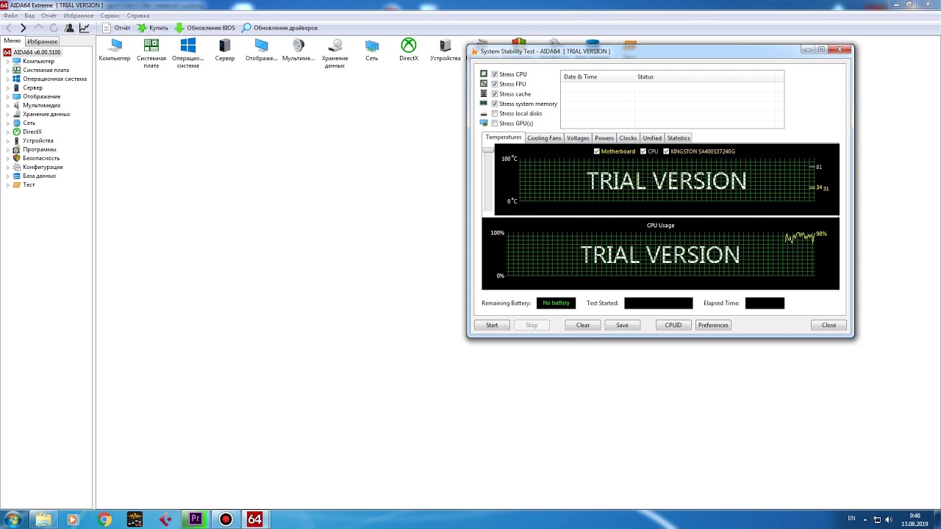Toggle the KINGSTON SA400S37240G graph checkbox

point(666,151)
